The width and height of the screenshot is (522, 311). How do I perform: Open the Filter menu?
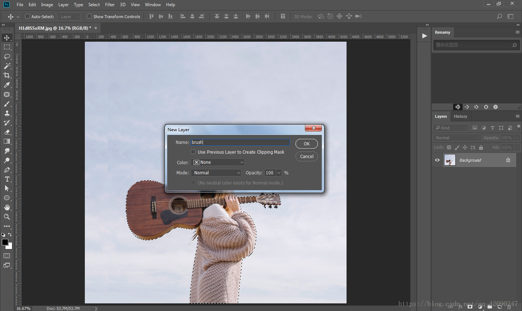(110, 5)
